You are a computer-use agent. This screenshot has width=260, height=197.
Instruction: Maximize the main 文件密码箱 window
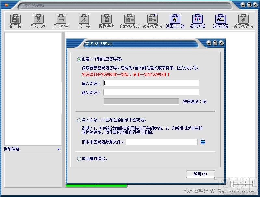coord(249,5)
